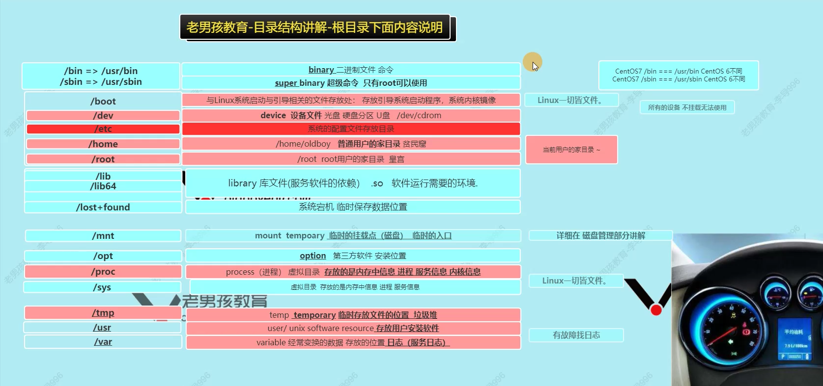Click the /sys directory label
The image size is (823, 386).
pos(102,287)
